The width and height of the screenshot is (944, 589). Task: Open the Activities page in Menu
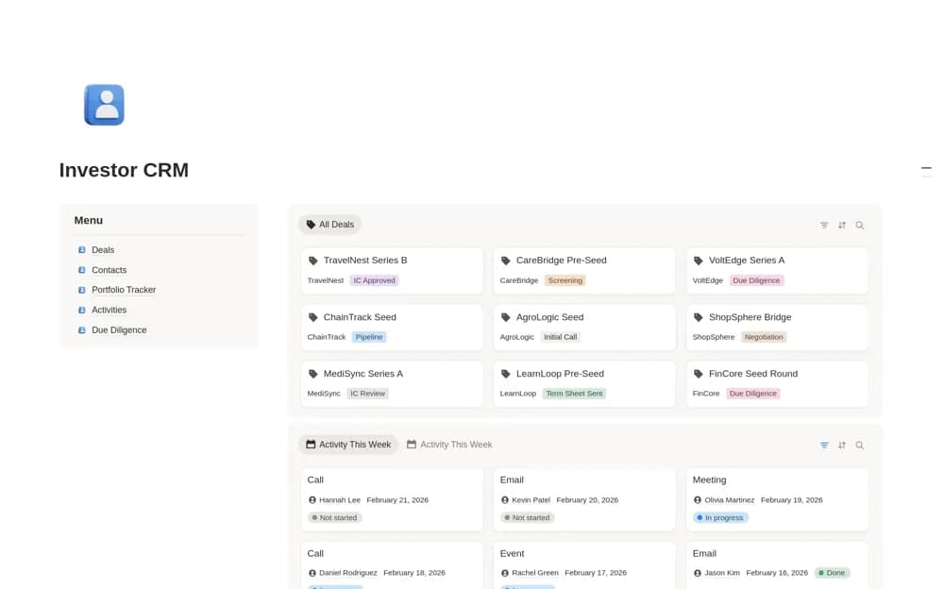pos(109,310)
